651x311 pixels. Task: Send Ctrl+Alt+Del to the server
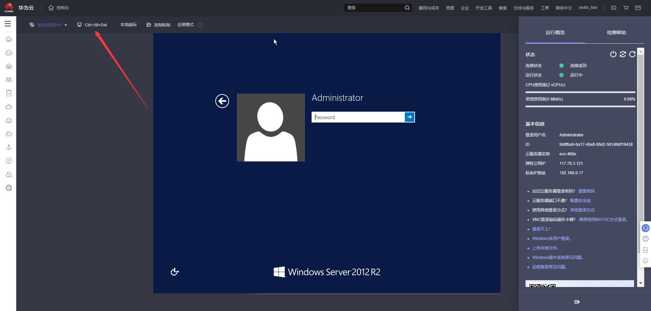(x=92, y=25)
